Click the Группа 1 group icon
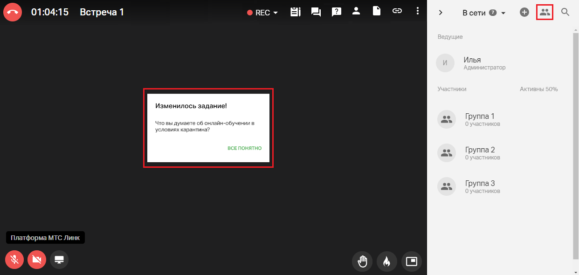The image size is (579, 275). point(447,119)
